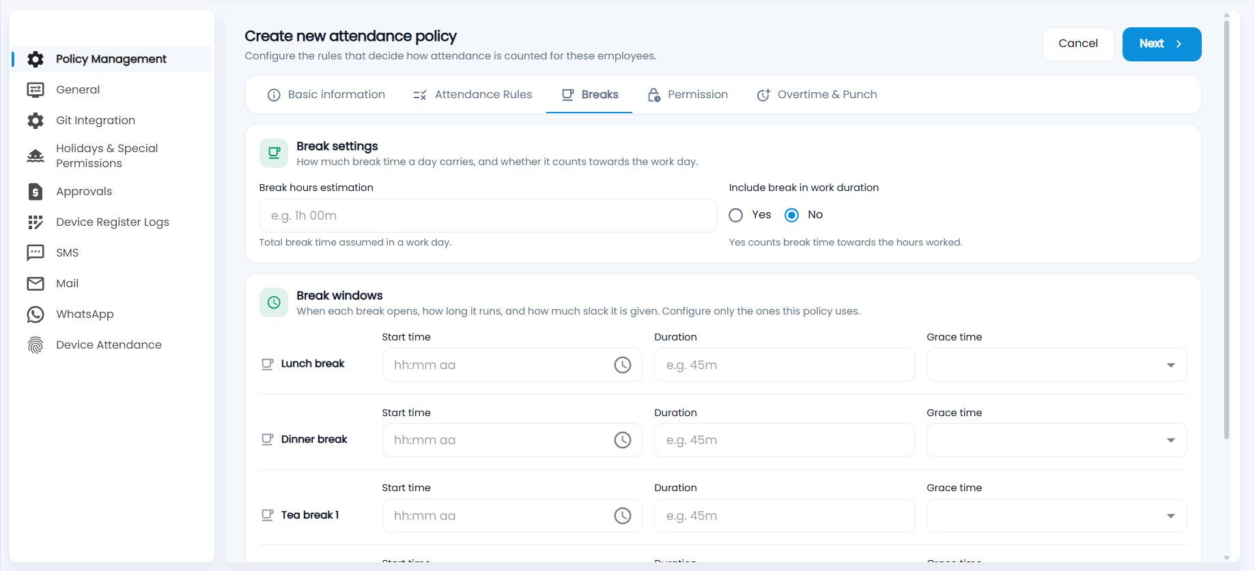Click the General sidebar icon
Screen dimensions: 1255x571
click(36, 90)
